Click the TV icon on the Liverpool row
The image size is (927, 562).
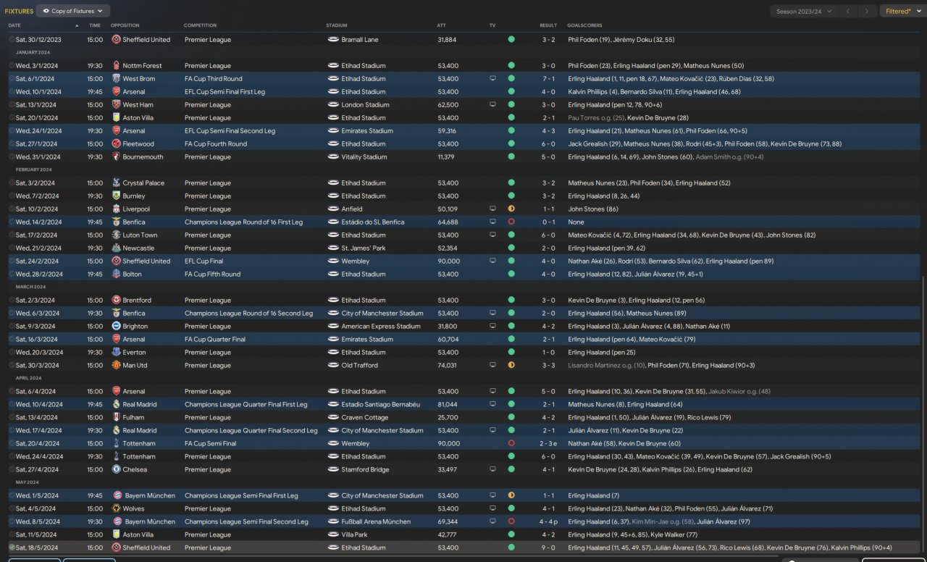click(x=492, y=209)
